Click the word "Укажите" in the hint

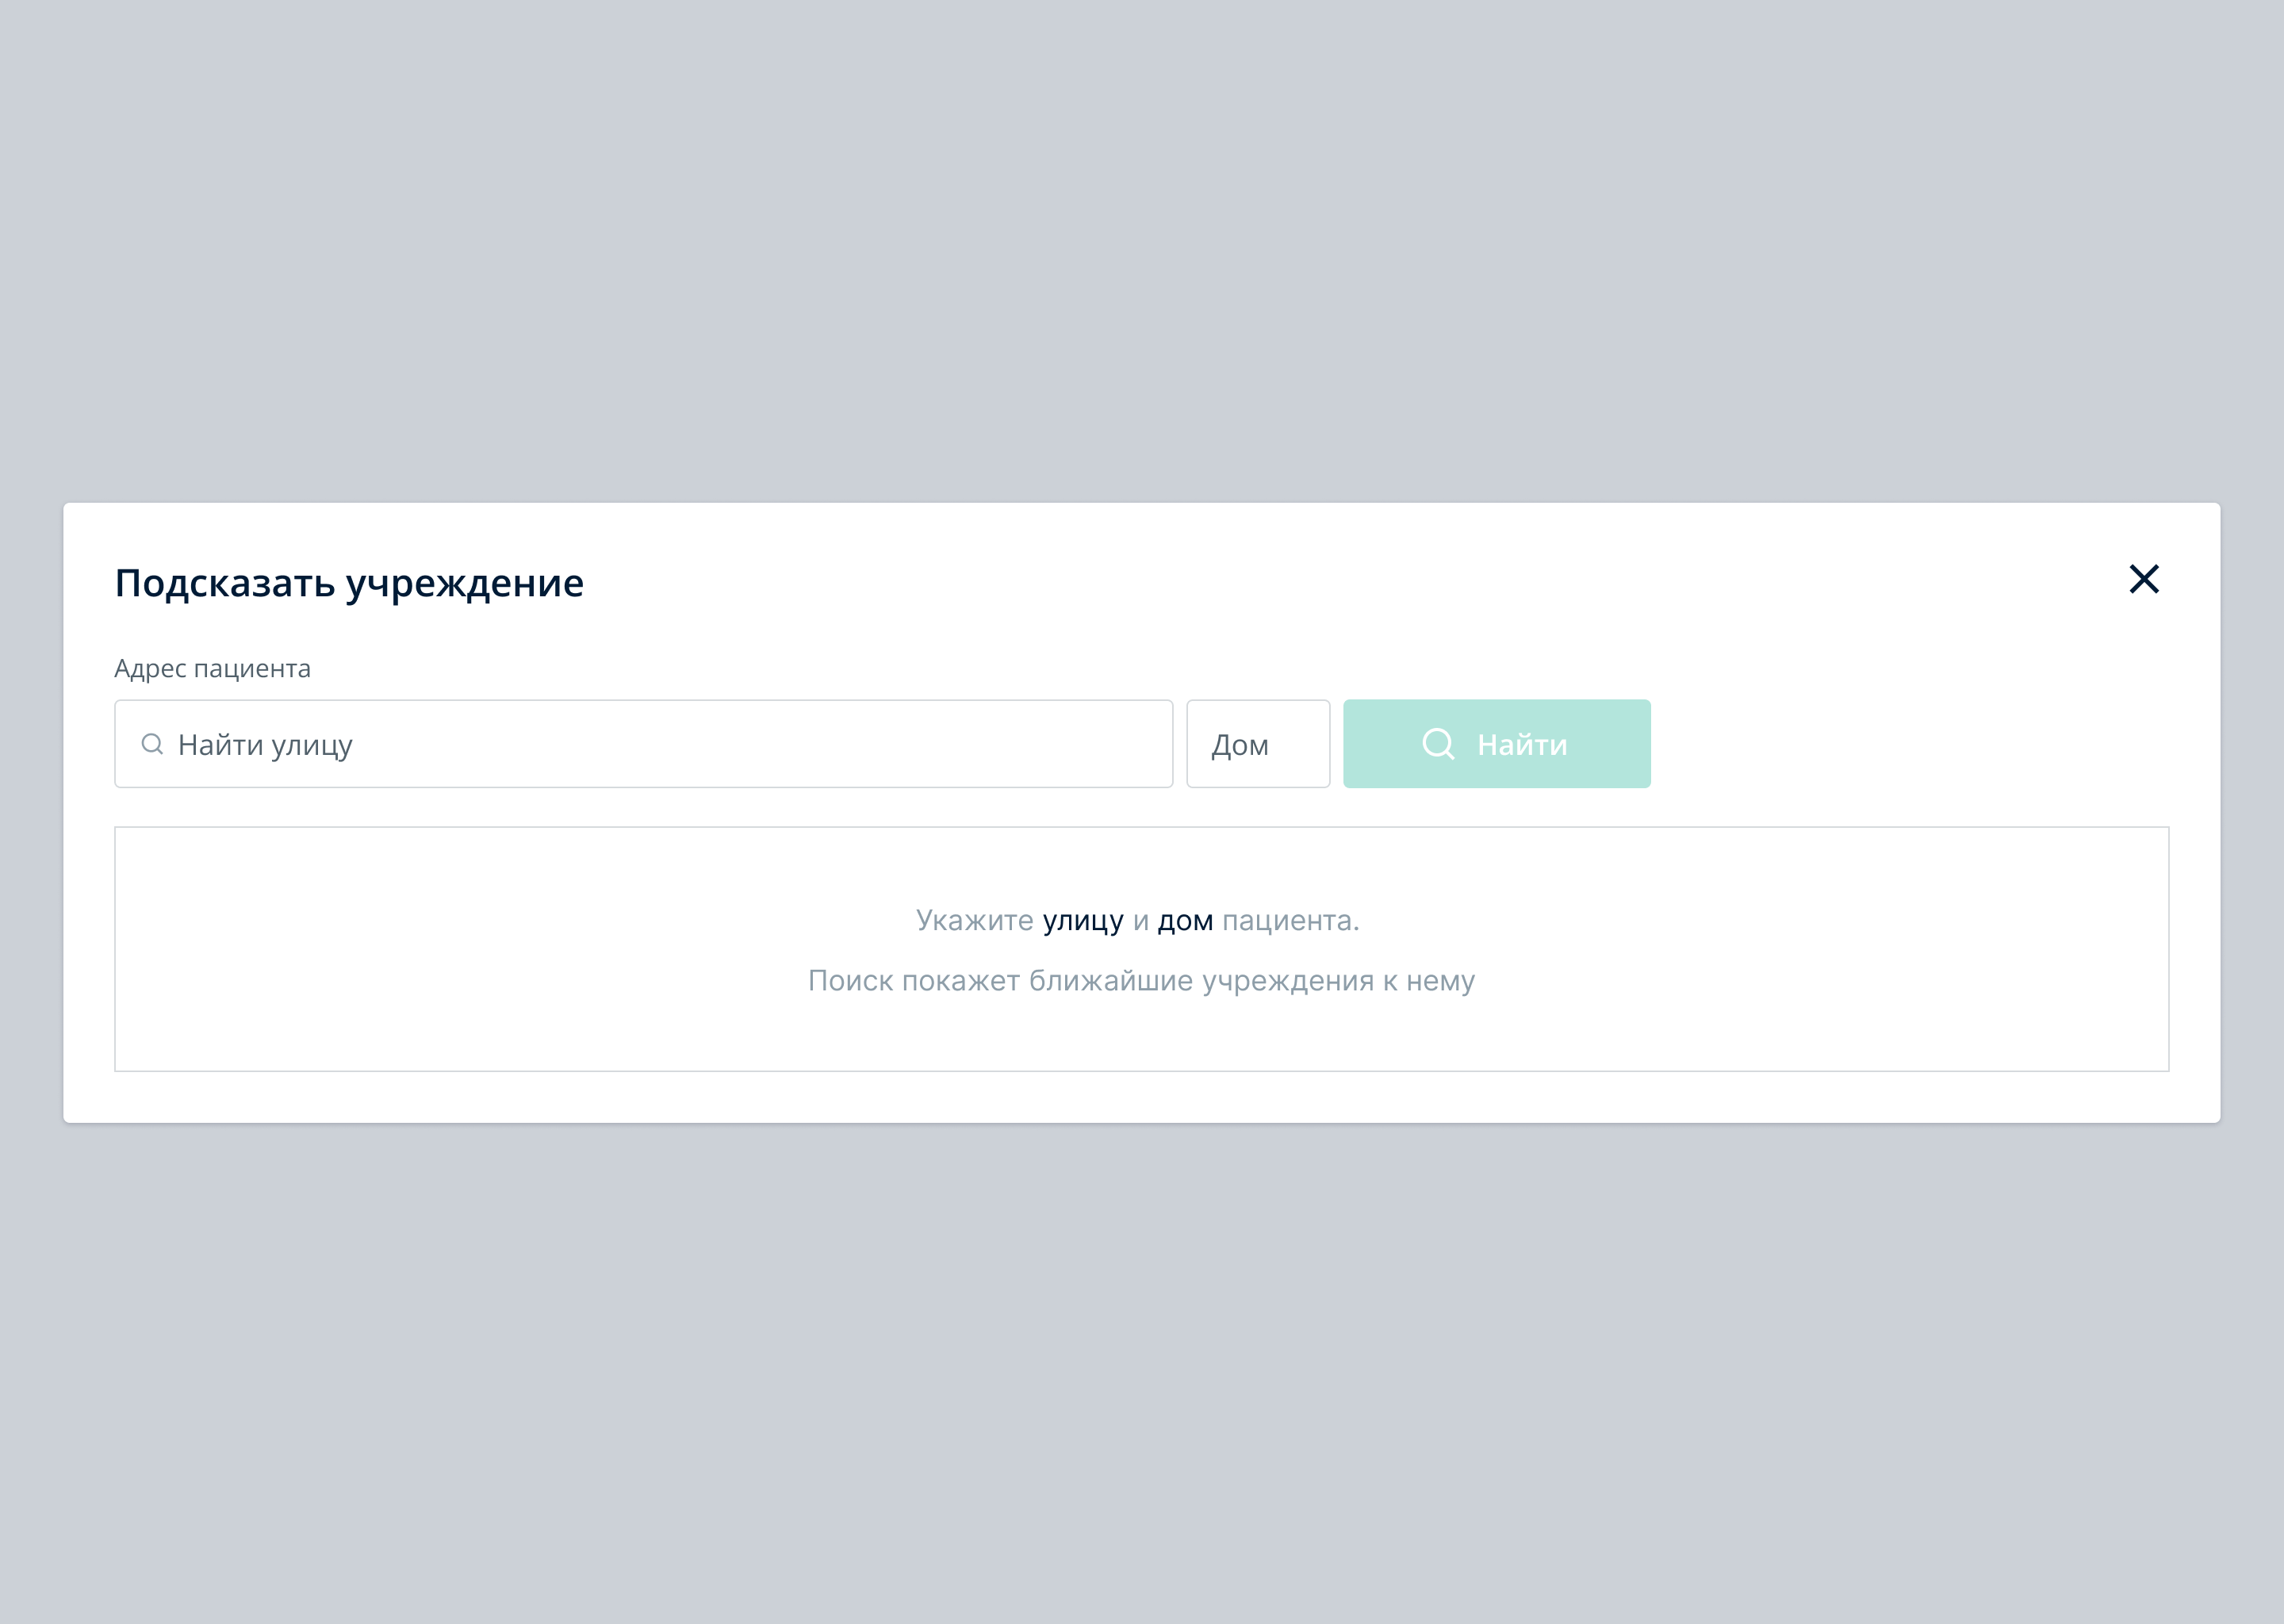(x=974, y=920)
